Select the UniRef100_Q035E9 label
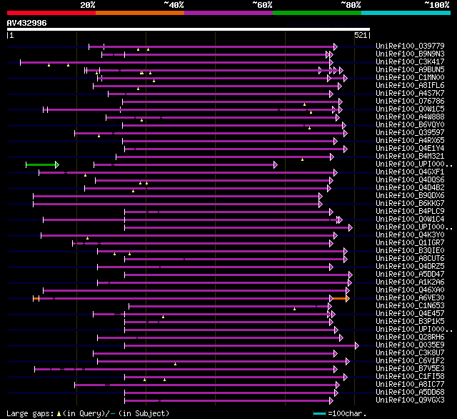Viewport: 457px width, 419px height. click(x=410, y=345)
